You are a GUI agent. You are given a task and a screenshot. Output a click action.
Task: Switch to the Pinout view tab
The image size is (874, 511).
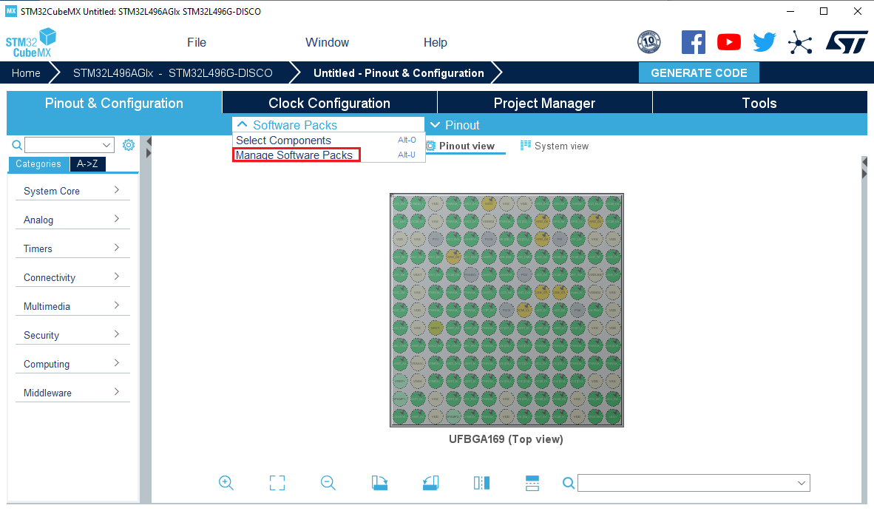(465, 146)
